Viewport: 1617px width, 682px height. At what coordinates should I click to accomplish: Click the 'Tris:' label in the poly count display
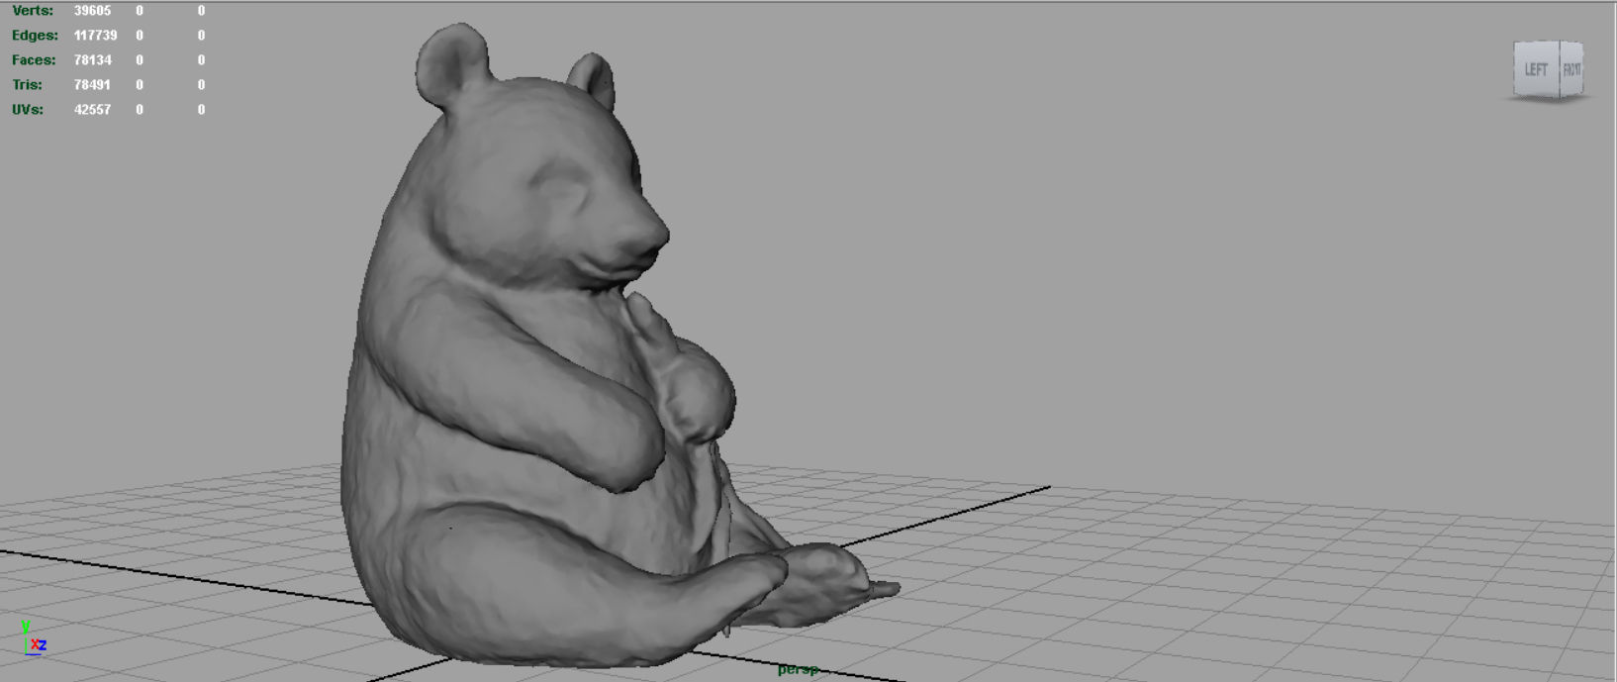click(x=27, y=85)
